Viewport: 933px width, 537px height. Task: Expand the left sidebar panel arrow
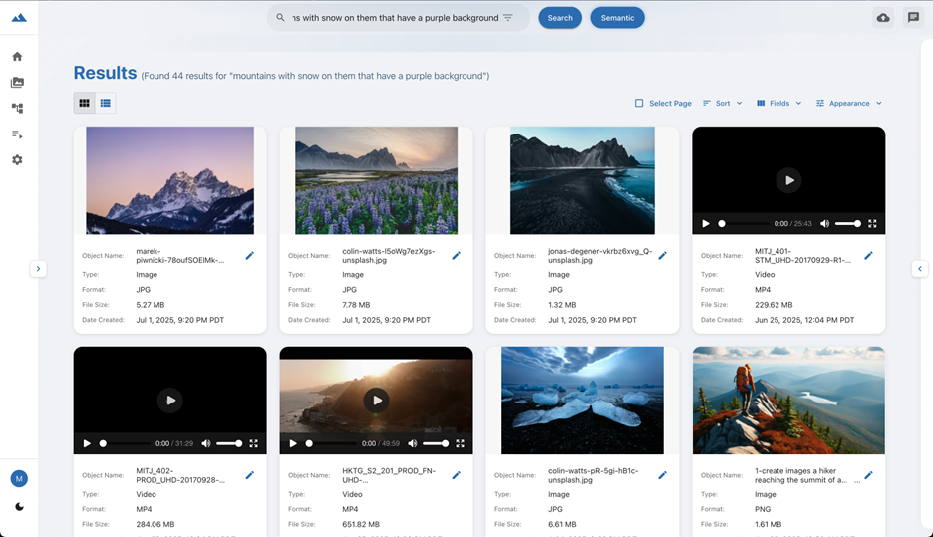[38, 268]
